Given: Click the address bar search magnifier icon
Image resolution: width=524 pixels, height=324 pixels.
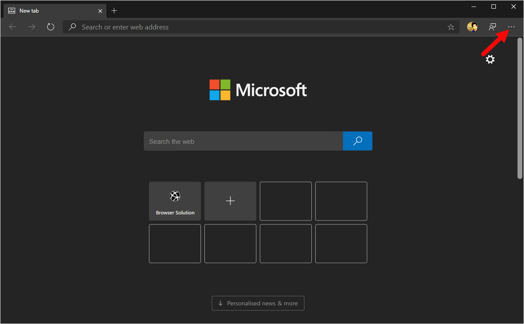Looking at the screenshot, I should (x=73, y=27).
